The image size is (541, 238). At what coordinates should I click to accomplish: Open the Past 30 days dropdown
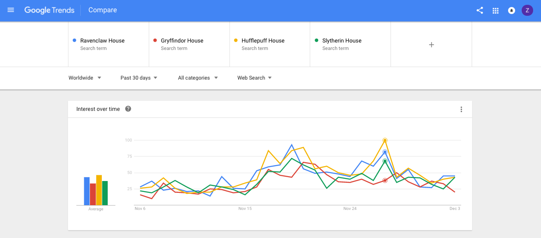(x=139, y=78)
